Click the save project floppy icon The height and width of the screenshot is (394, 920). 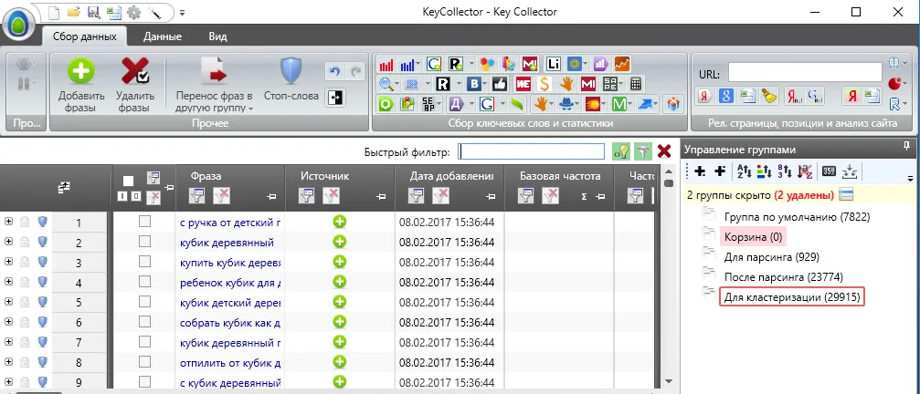[92, 12]
